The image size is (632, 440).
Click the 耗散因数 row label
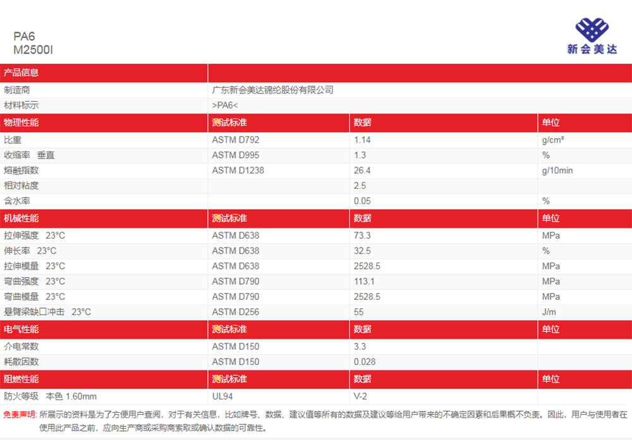pyautogui.click(x=21, y=362)
